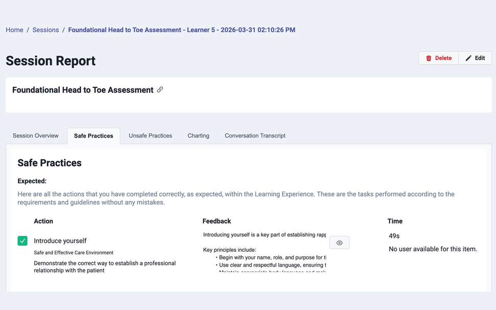Image resolution: width=496 pixels, height=310 pixels.
Task: Click the Introduce yourself action name
Action: pyautogui.click(x=60, y=241)
